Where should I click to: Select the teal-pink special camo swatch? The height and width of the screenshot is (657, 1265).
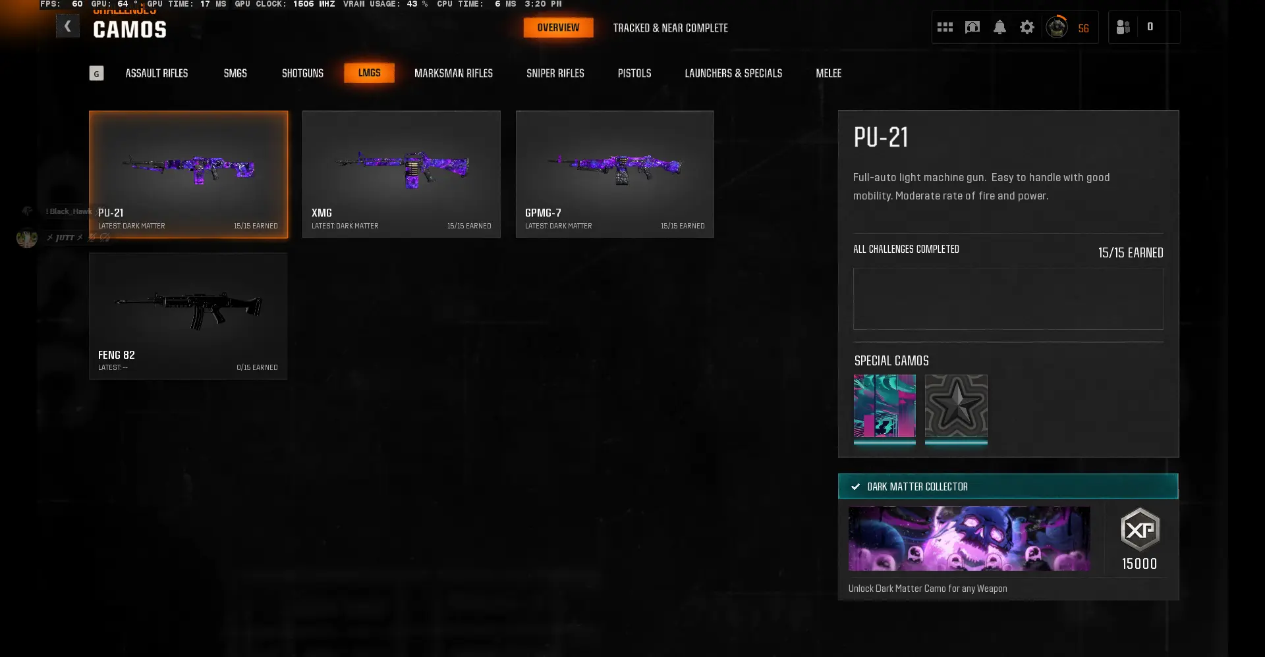pyautogui.click(x=884, y=406)
